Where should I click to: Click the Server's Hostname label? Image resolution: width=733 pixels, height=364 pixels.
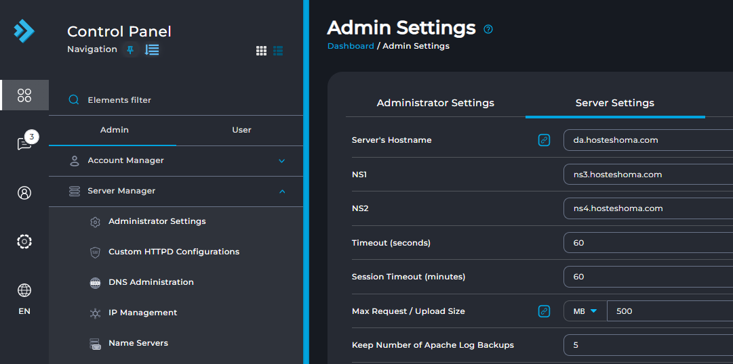(392, 140)
